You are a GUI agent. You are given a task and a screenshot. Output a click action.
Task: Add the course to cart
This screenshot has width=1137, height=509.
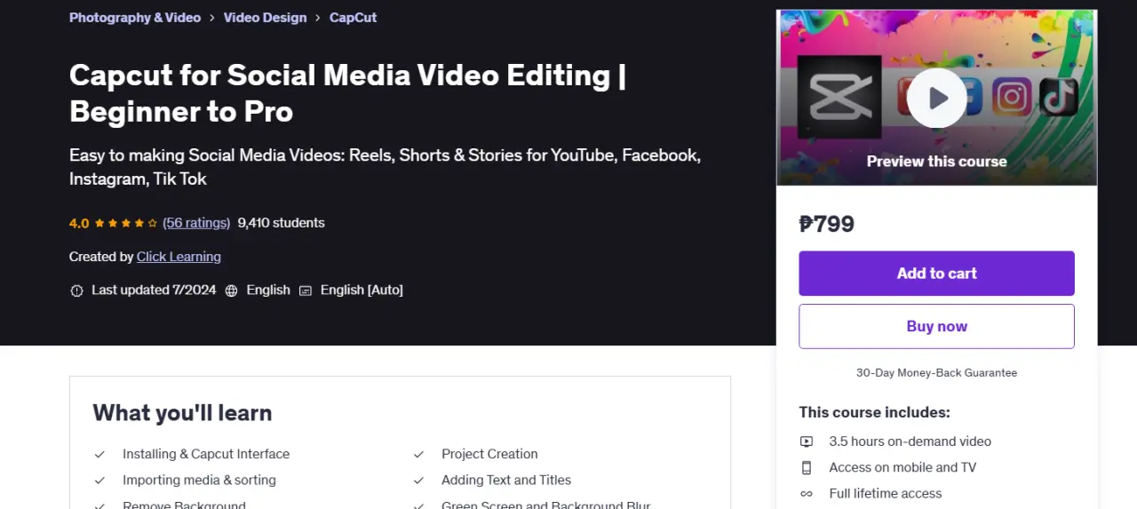[936, 274]
